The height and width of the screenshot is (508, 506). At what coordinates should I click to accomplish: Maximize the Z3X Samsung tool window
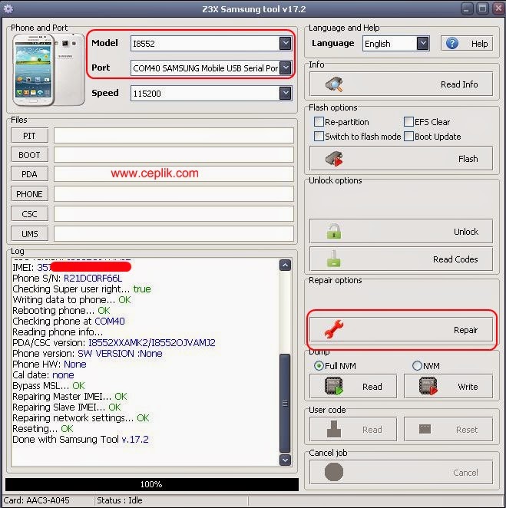(482, 8)
